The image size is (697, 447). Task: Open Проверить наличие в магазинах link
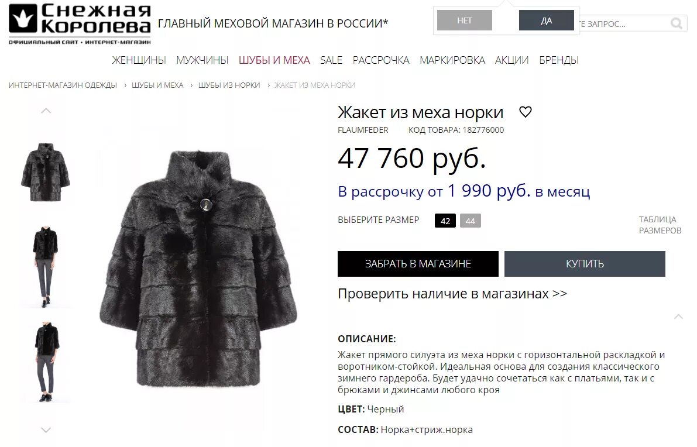pos(452,294)
